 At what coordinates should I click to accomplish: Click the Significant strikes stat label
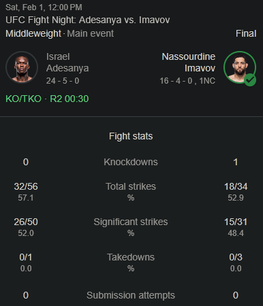[x=131, y=222]
